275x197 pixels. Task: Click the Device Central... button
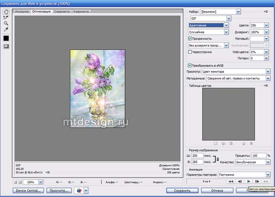tap(28, 191)
